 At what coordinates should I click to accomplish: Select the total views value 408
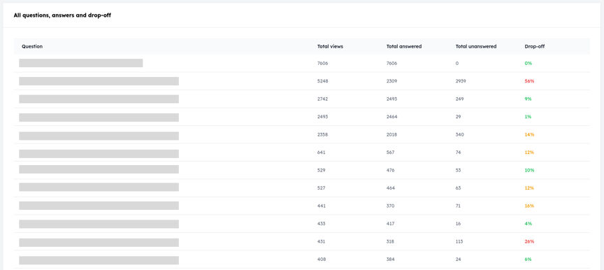pyautogui.click(x=322, y=260)
